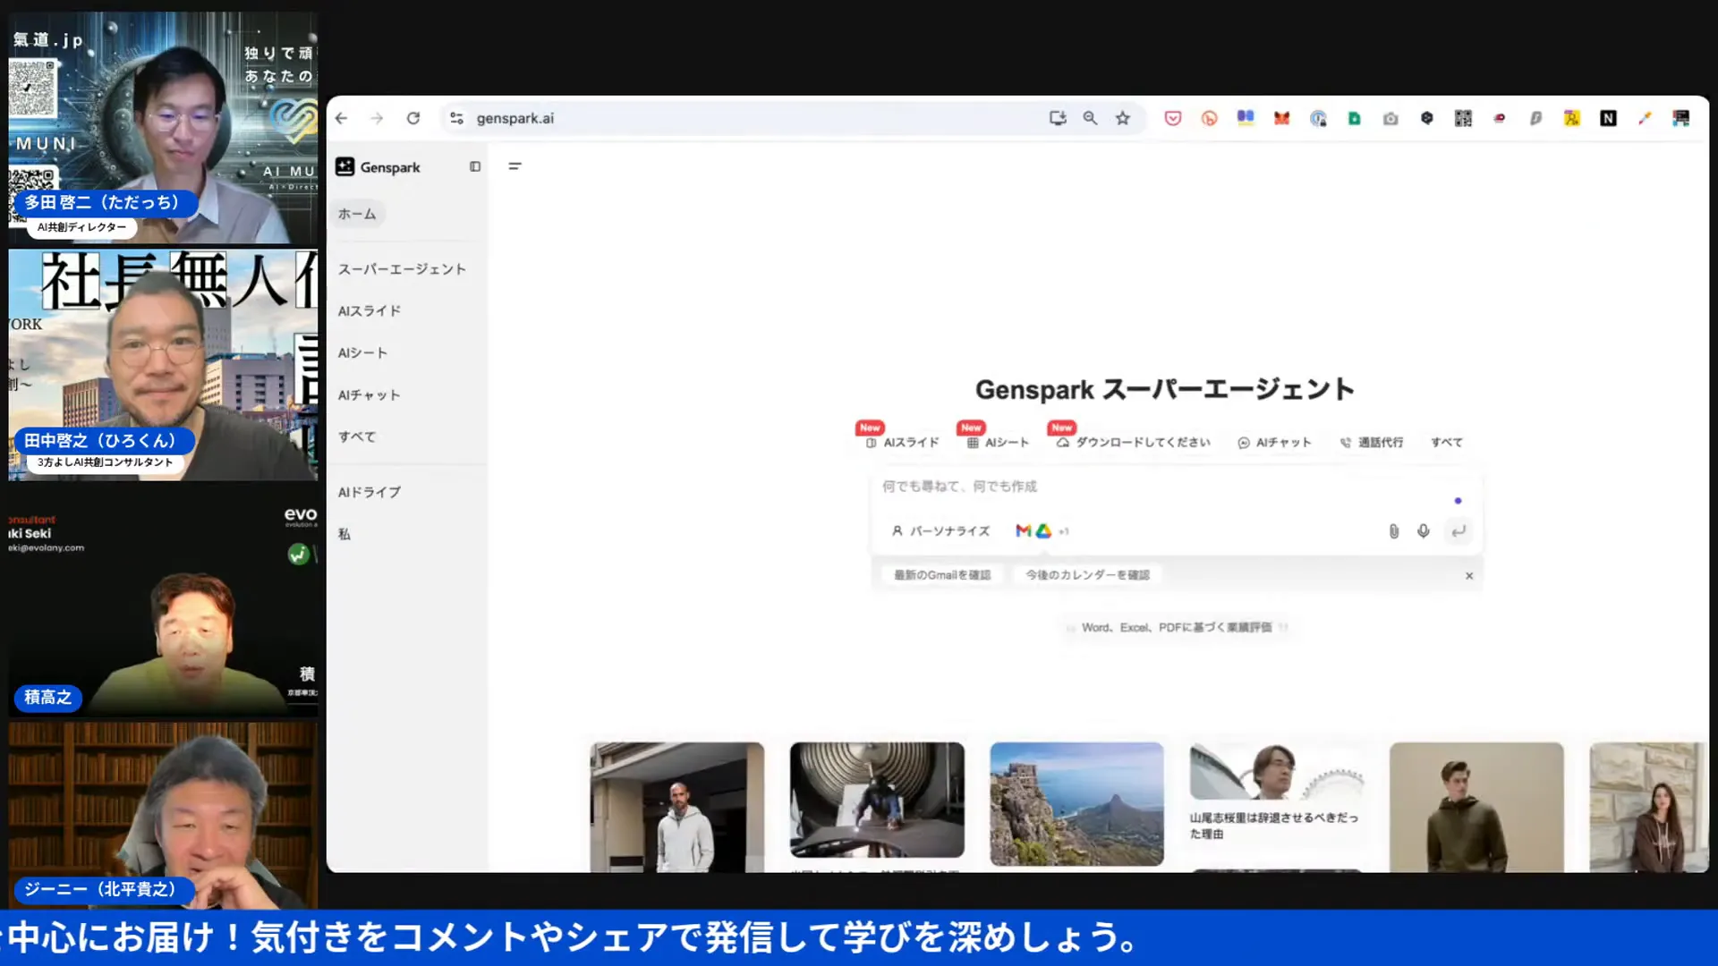The image size is (1718, 966).
Task: Select ホーム in the sidebar
Action: [x=357, y=214]
